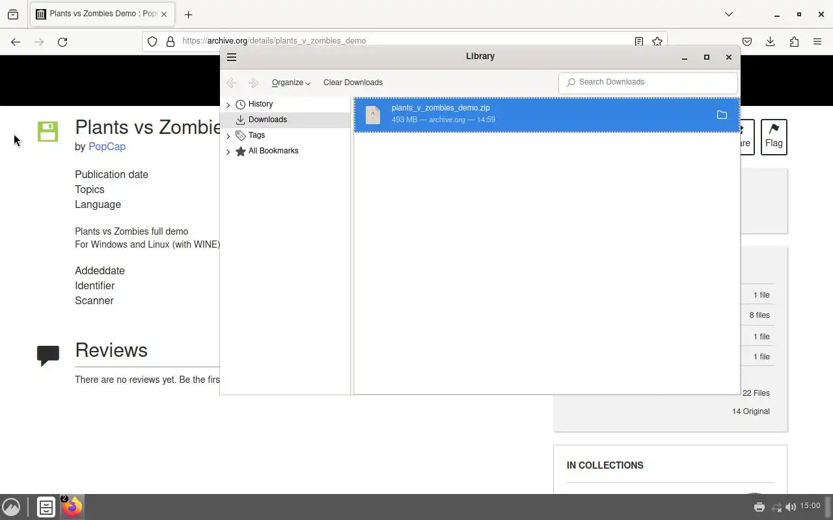This screenshot has height=520, width=833.
Task: Click the Library forward arrow
Action: tap(253, 83)
